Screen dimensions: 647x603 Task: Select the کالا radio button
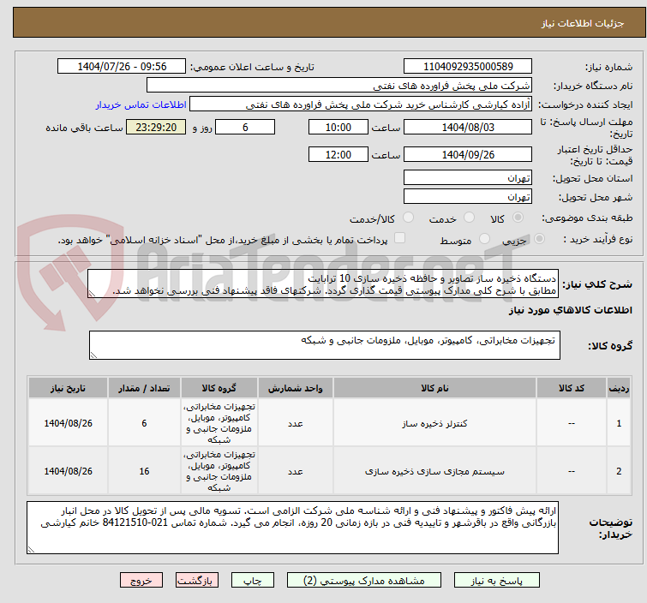(x=518, y=218)
